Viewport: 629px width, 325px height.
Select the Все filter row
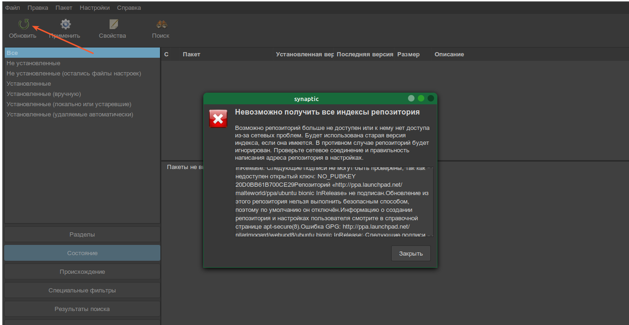(81, 53)
